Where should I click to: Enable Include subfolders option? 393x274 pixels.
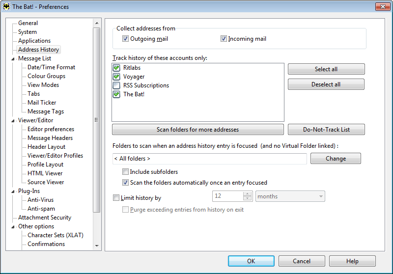pyautogui.click(x=125, y=171)
